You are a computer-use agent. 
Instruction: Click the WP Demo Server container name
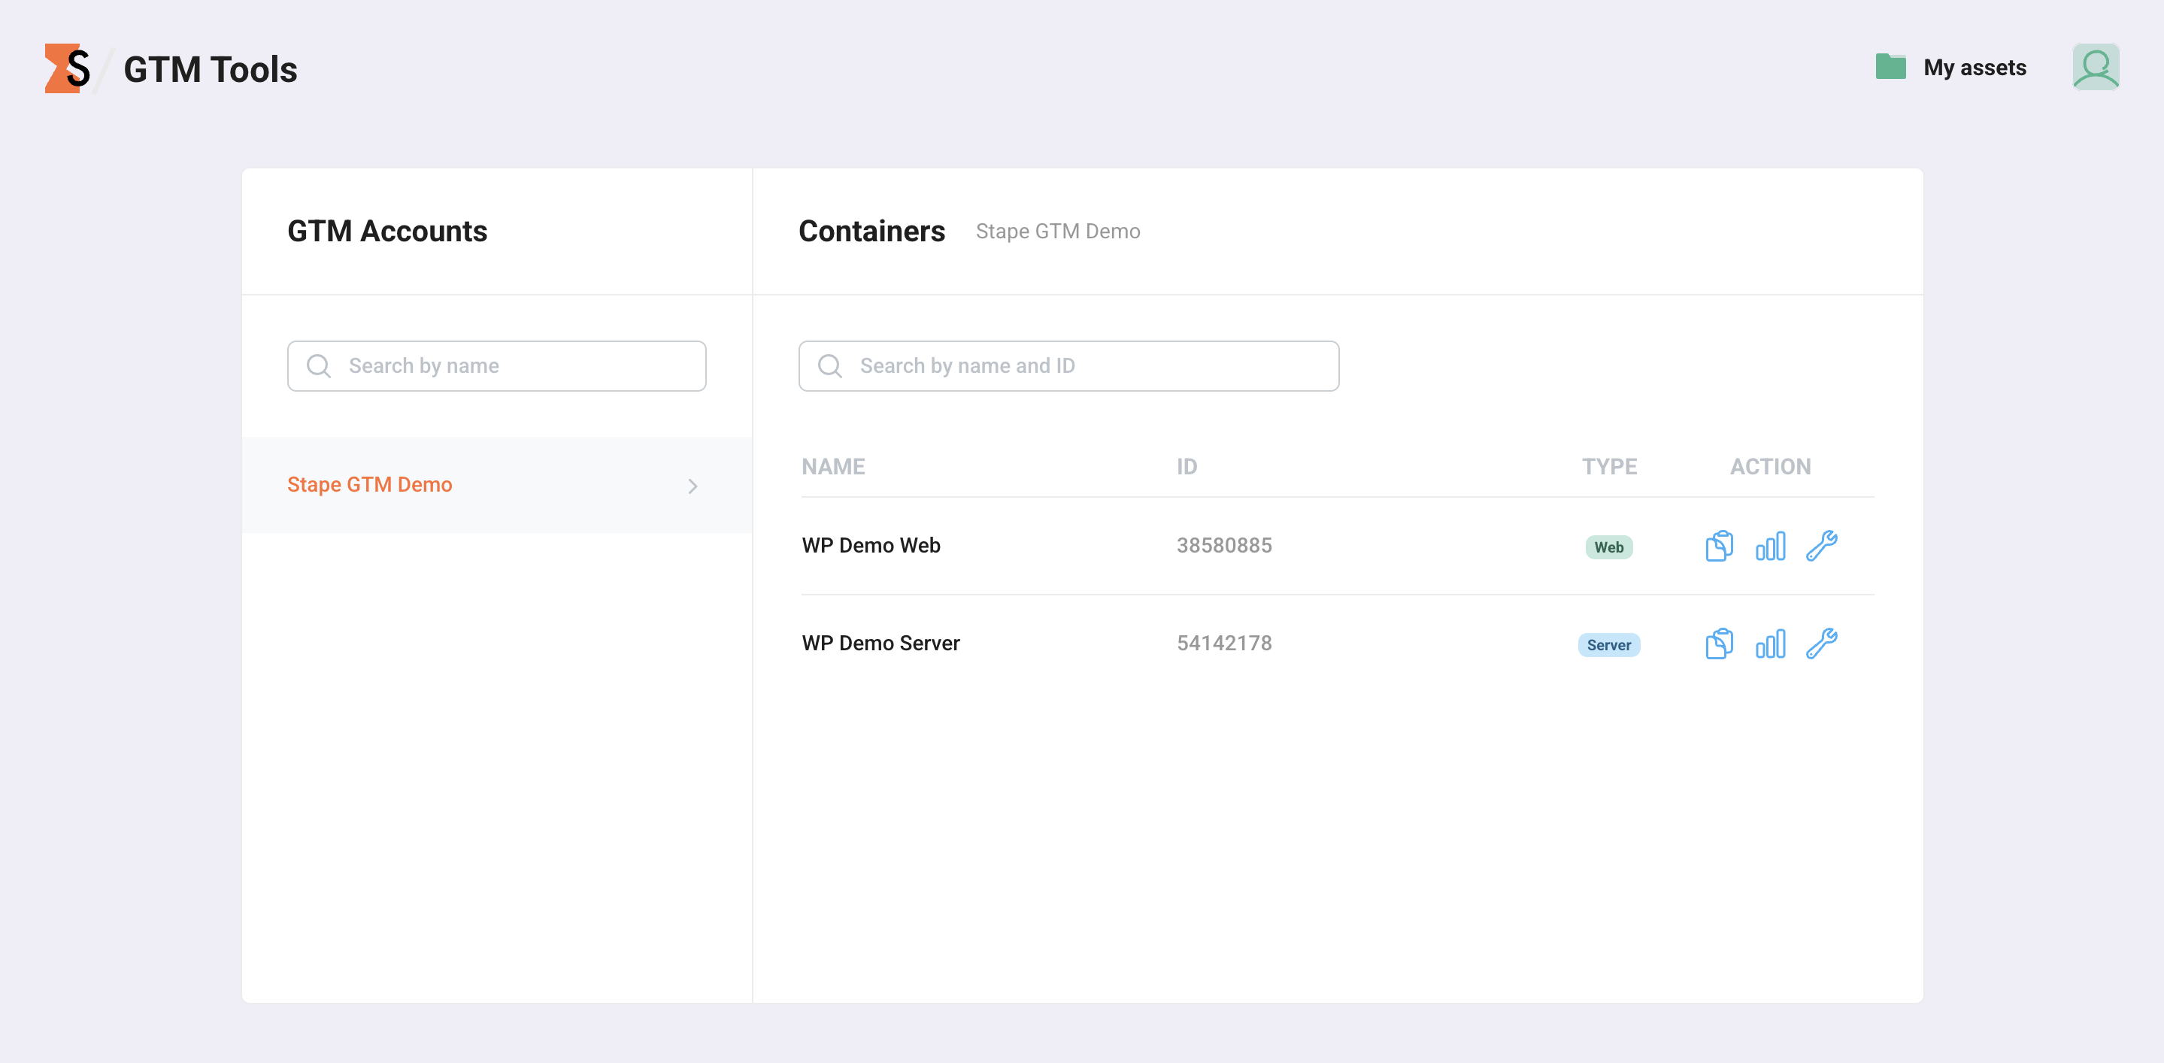(880, 644)
